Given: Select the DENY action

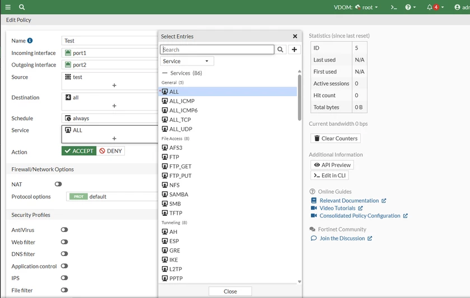Looking at the screenshot, I should click(110, 151).
